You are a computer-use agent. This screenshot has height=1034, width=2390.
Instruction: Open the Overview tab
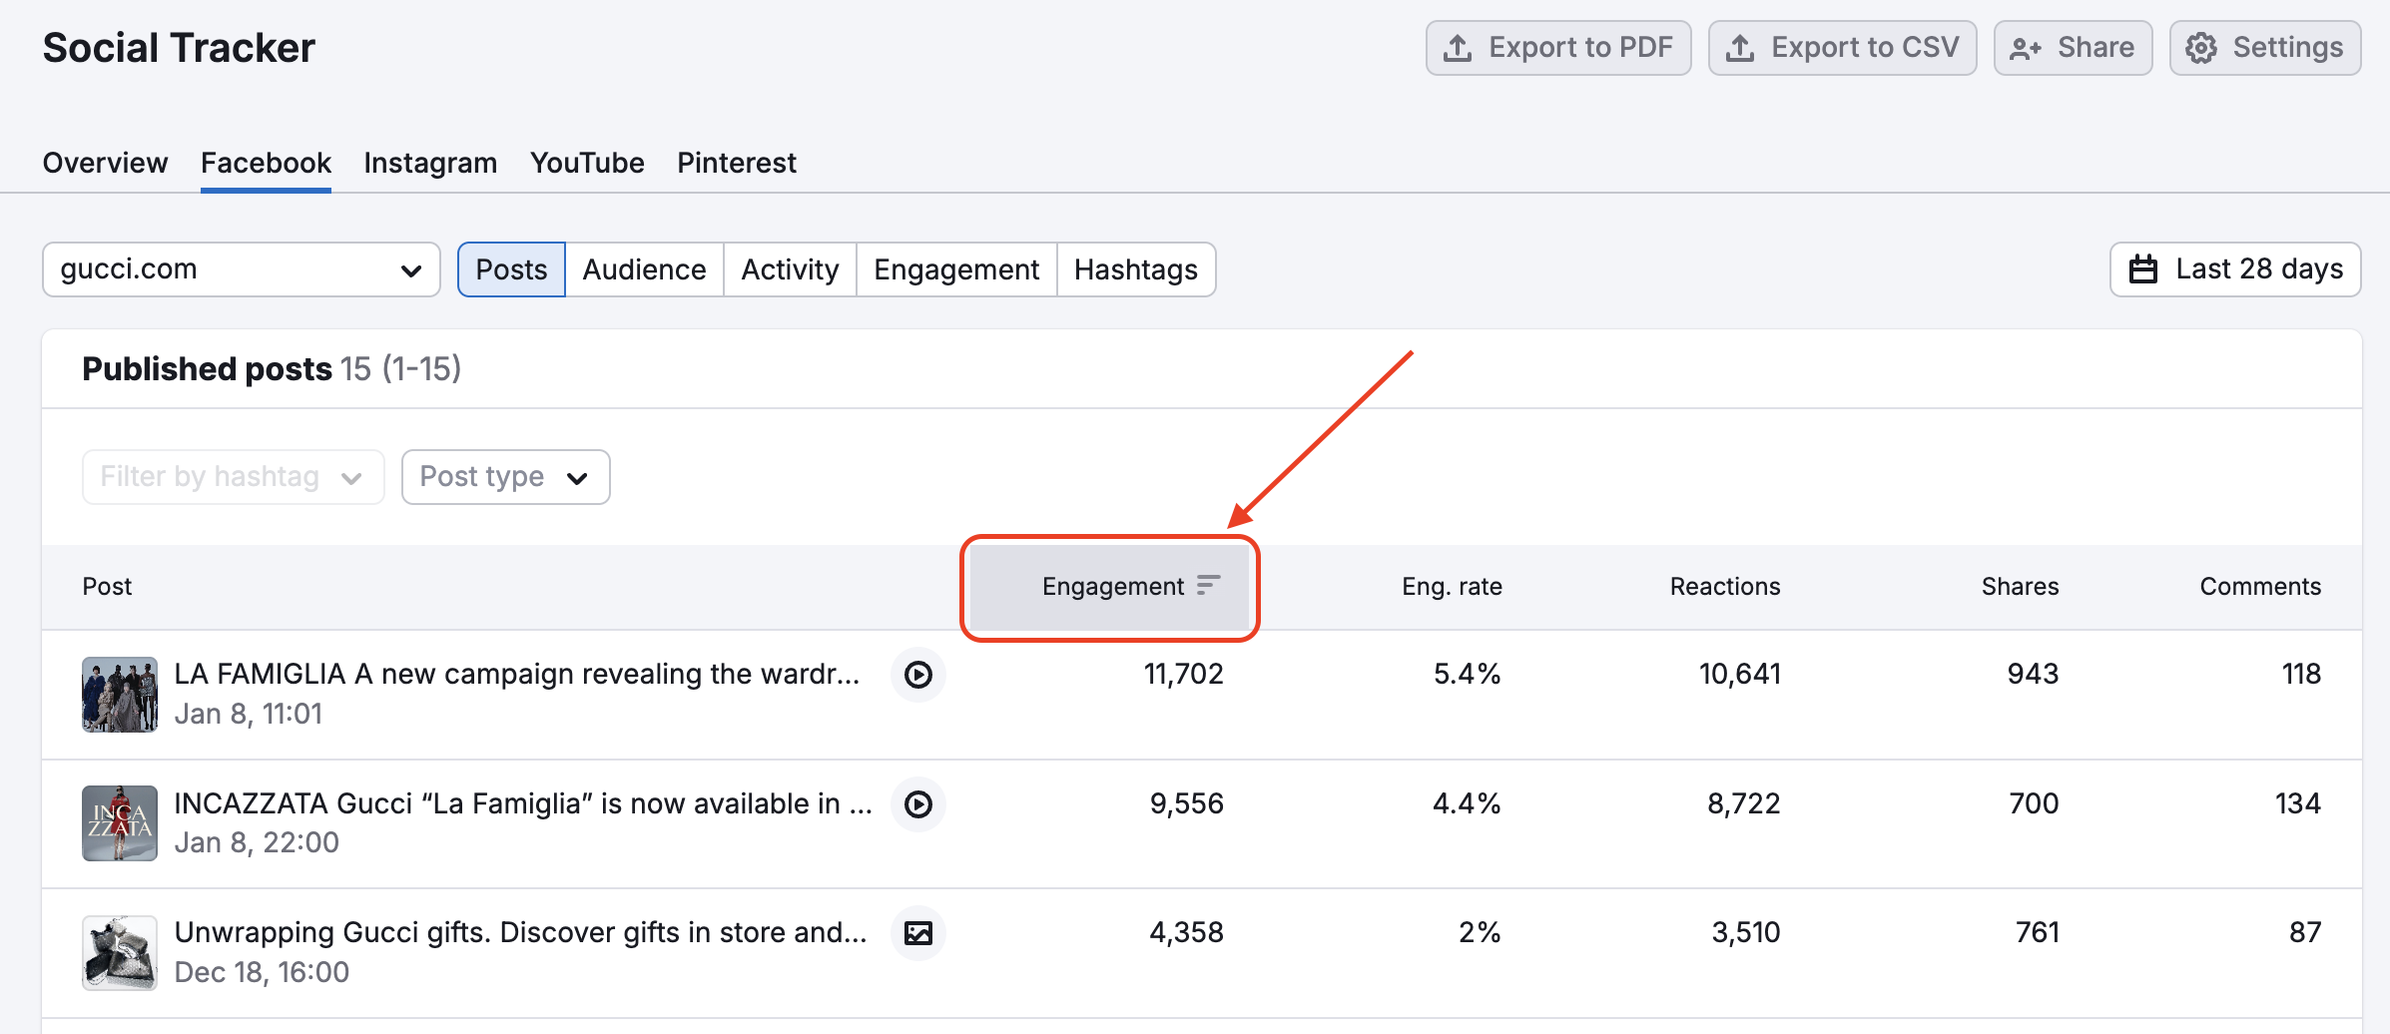[104, 162]
